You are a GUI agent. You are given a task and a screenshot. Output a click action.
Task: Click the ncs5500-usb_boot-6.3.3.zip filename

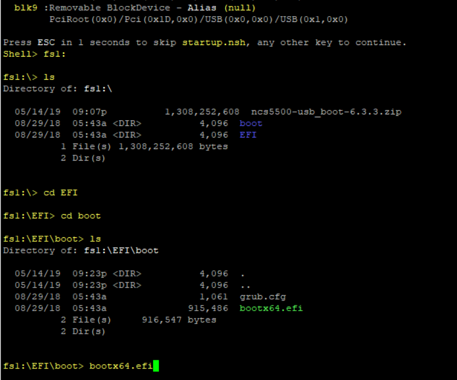pos(326,111)
